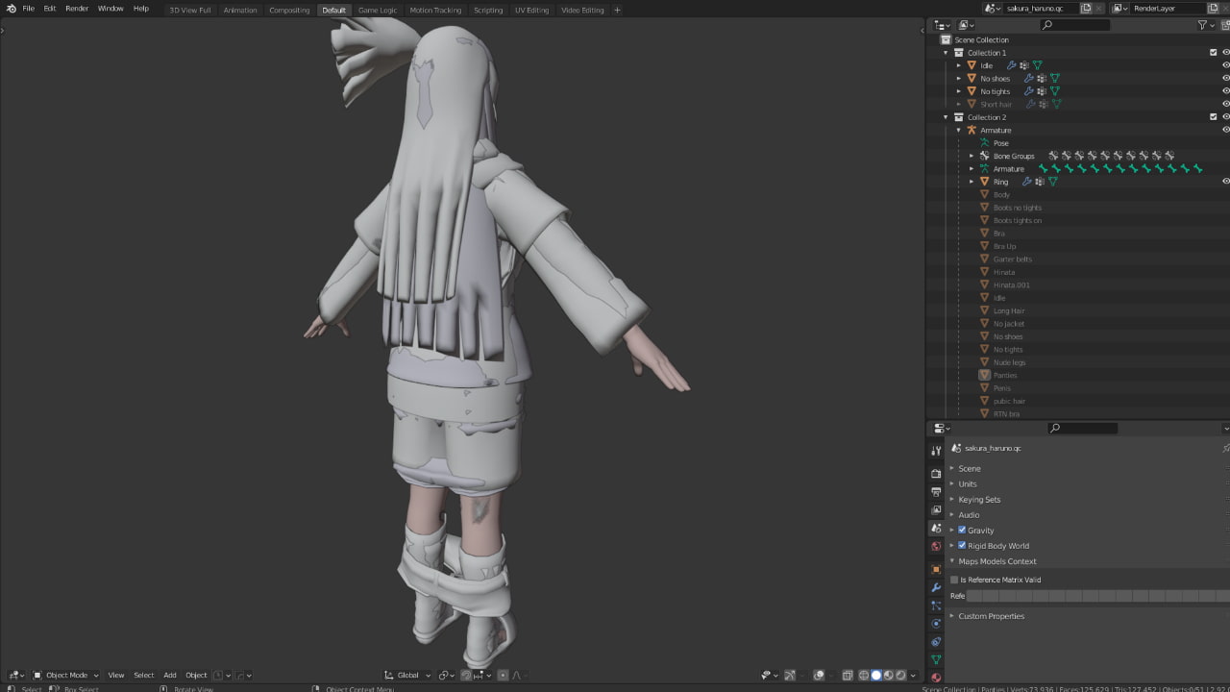
Task: Select the Panties object in outliner
Action: (x=1005, y=376)
